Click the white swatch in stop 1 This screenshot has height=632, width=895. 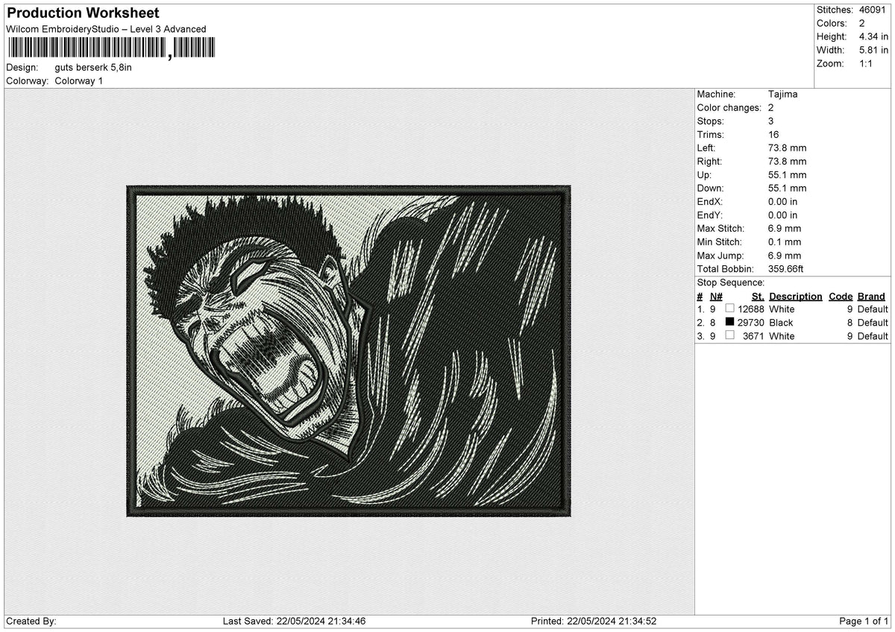click(x=730, y=309)
